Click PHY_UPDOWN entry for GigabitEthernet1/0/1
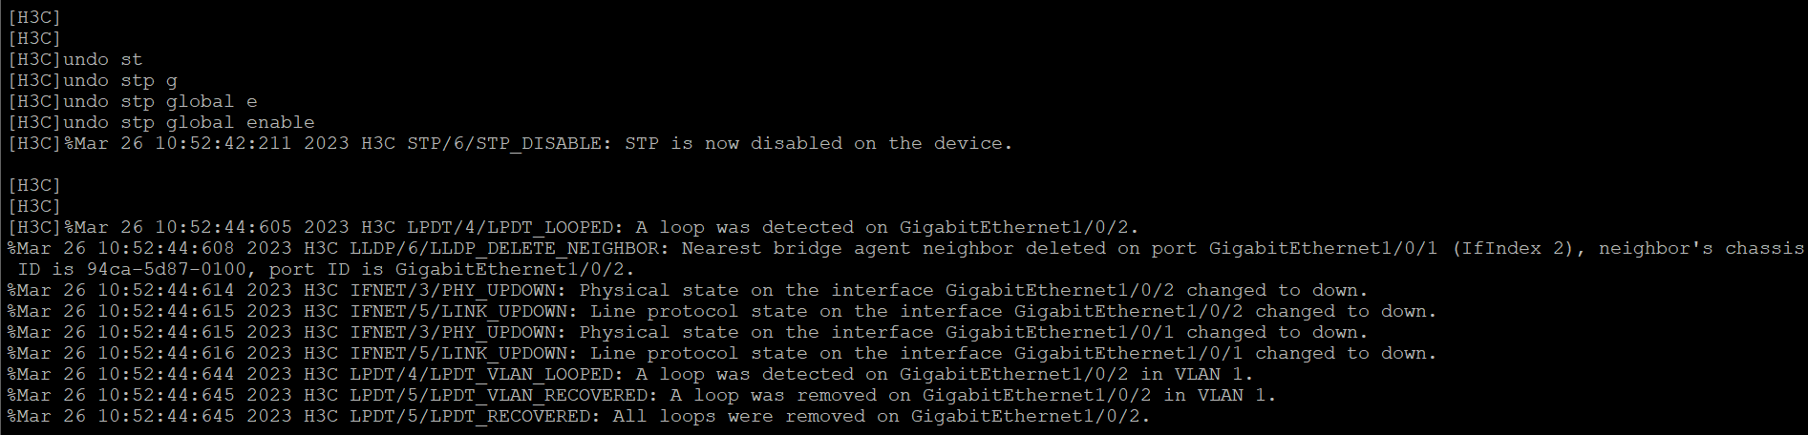This screenshot has height=435, width=1808. click(x=688, y=332)
